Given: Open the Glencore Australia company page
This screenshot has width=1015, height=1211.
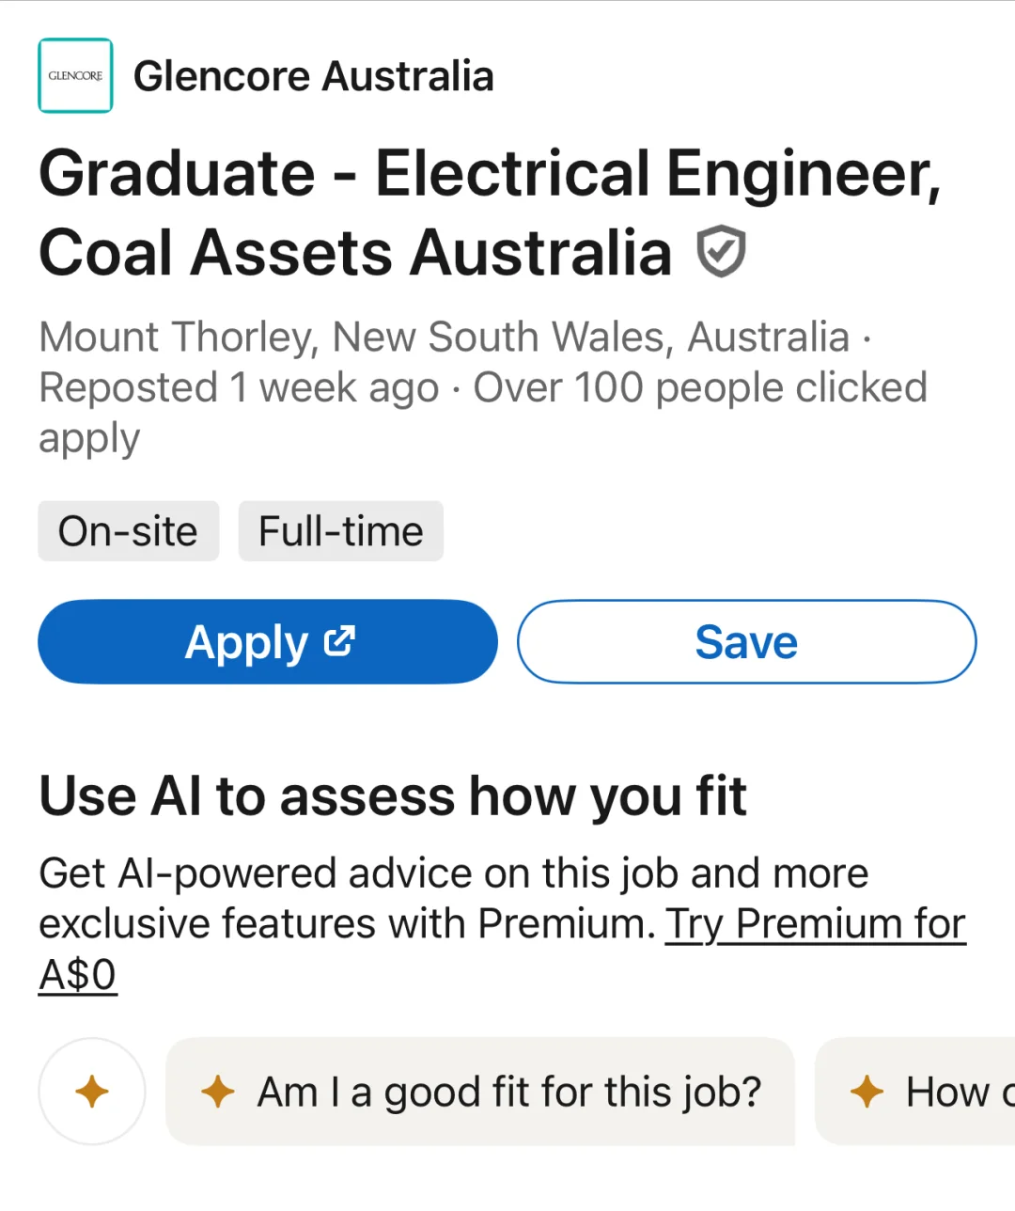Looking at the screenshot, I should pyautogui.click(x=313, y=76).
